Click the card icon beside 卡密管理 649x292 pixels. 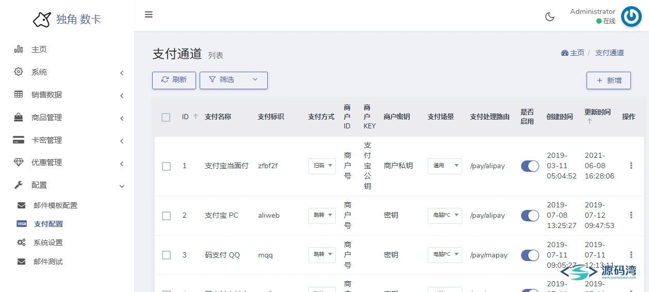[x=19, y=140]
